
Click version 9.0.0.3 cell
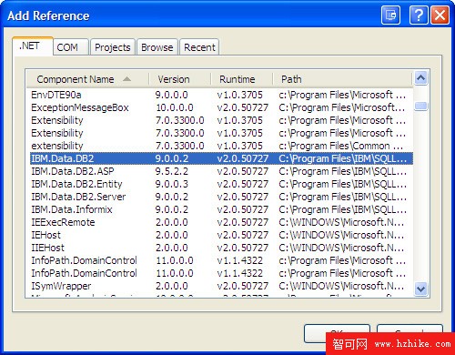[172, 184]
